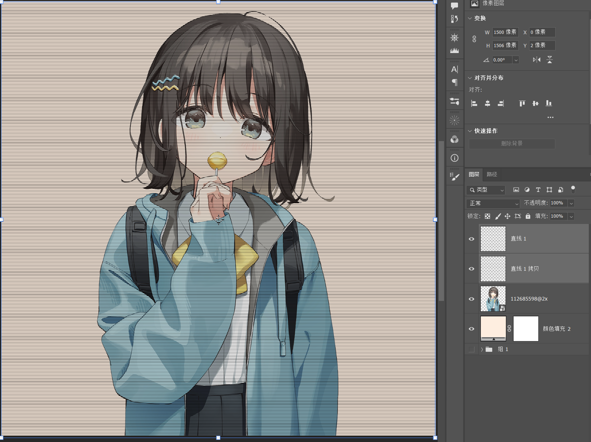
Task: Open the 正常 blend mode dropdown
Action: click(493, 203)
